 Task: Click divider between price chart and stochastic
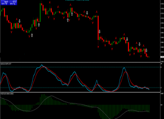pyautogui.click(x=80, y=62)
